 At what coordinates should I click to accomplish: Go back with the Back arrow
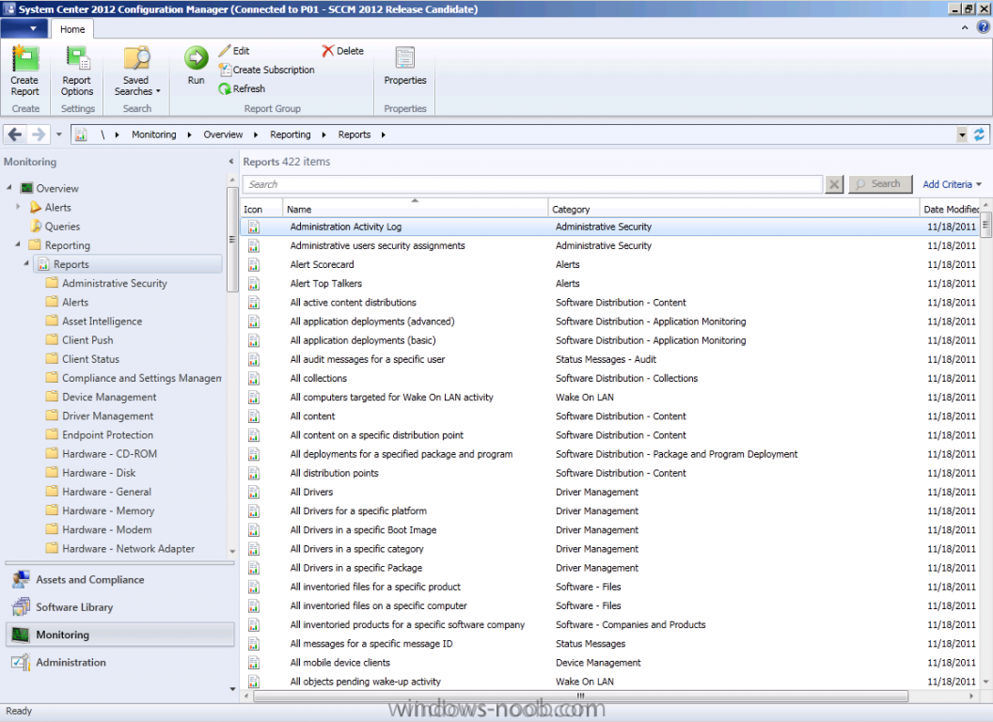tap(15, 134)
